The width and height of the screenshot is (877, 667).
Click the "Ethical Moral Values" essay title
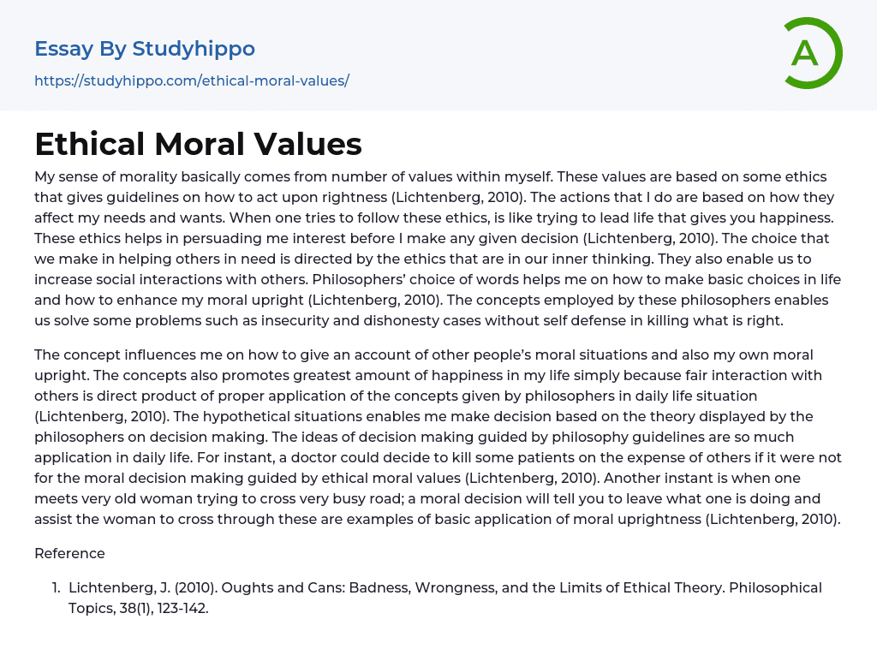[198, 144]
